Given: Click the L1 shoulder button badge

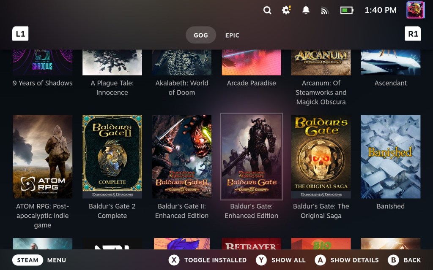Looking at the screenshot, I should [20, 34].
